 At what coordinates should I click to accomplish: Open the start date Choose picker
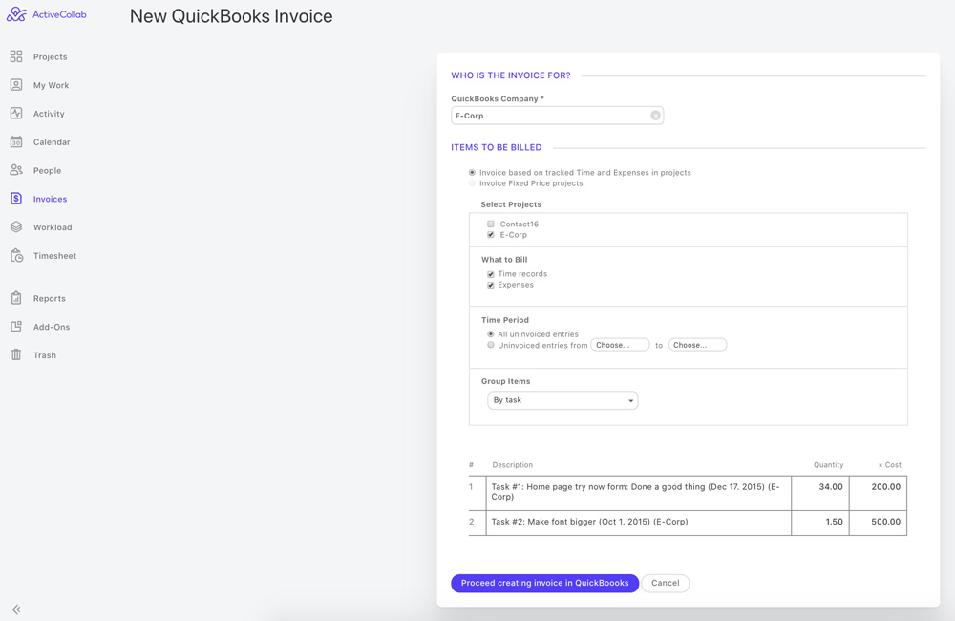(620, 345)
